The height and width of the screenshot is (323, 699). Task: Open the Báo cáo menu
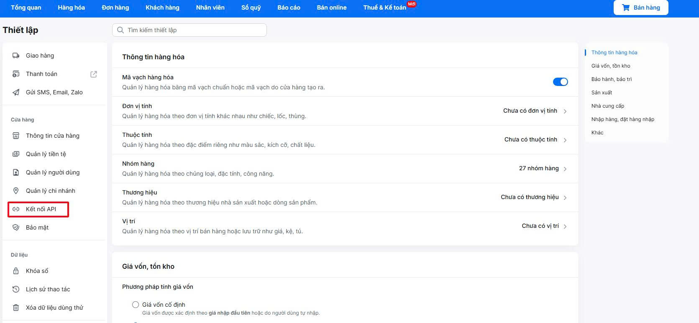click(289, 8)
